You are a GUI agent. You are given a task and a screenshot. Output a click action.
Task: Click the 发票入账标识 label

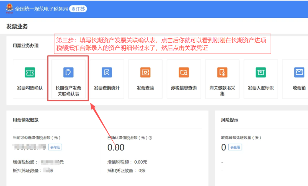[261, 88]
